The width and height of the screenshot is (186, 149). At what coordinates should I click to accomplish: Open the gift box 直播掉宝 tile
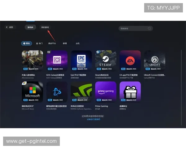130,92
